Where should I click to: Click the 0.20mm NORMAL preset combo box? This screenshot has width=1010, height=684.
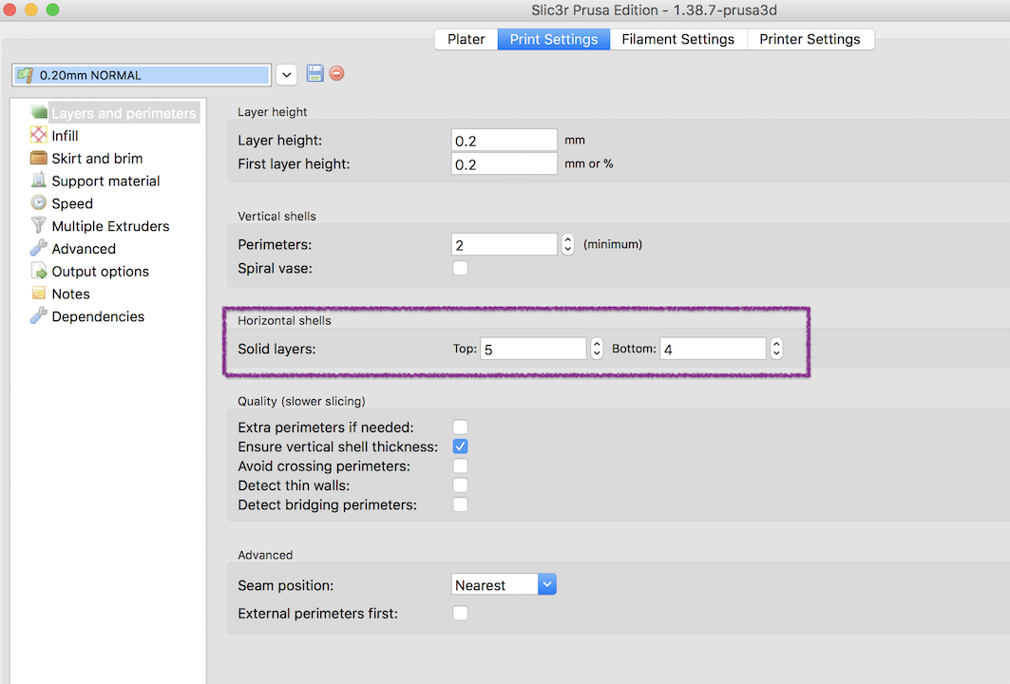pyautogui.click(x=142, y=75)
